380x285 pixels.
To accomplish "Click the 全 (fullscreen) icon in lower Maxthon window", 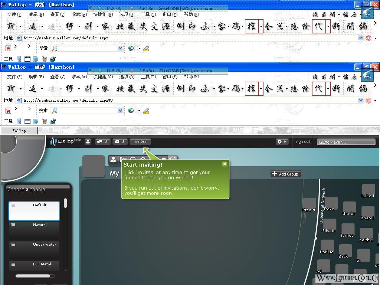I will click(x=268, y=89).
